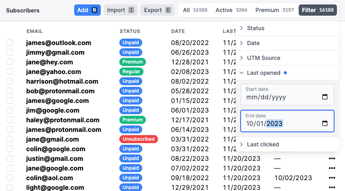
Task: Select the checkbox for james@outlook.com
Action: tap(10, 43)
